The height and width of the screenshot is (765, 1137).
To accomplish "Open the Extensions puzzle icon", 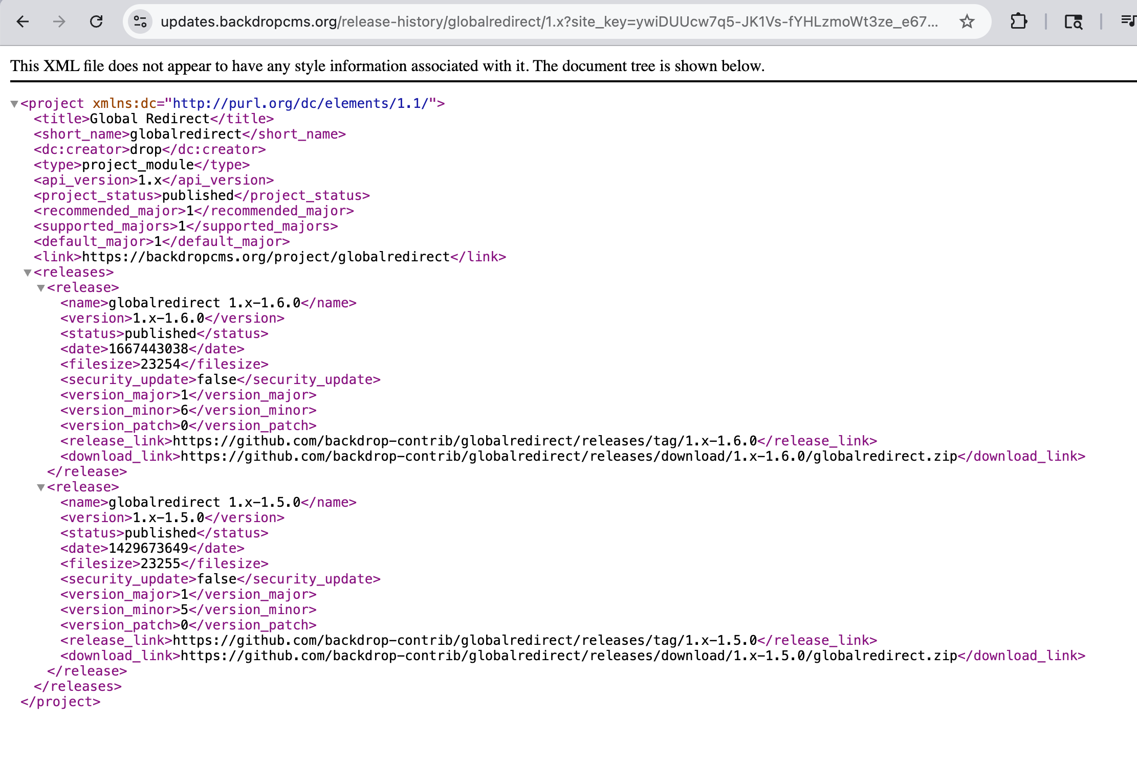I will (x=1019, y=21).
